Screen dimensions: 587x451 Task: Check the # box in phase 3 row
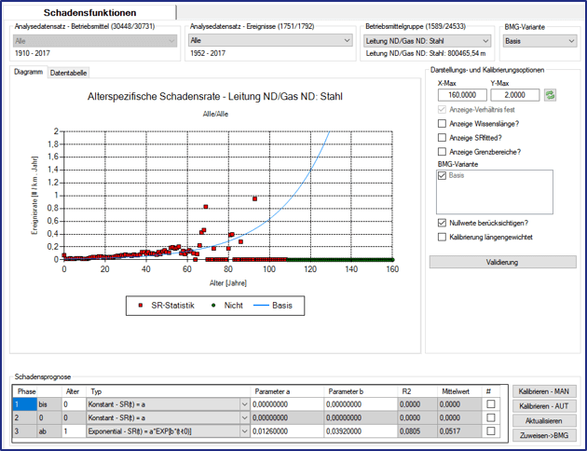[x=491, y=431]
